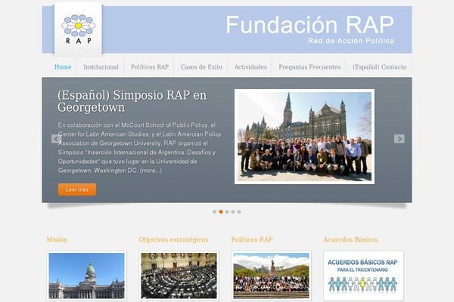
Task: Click the parliament chamber thumbnail
Action: (179, 276)
